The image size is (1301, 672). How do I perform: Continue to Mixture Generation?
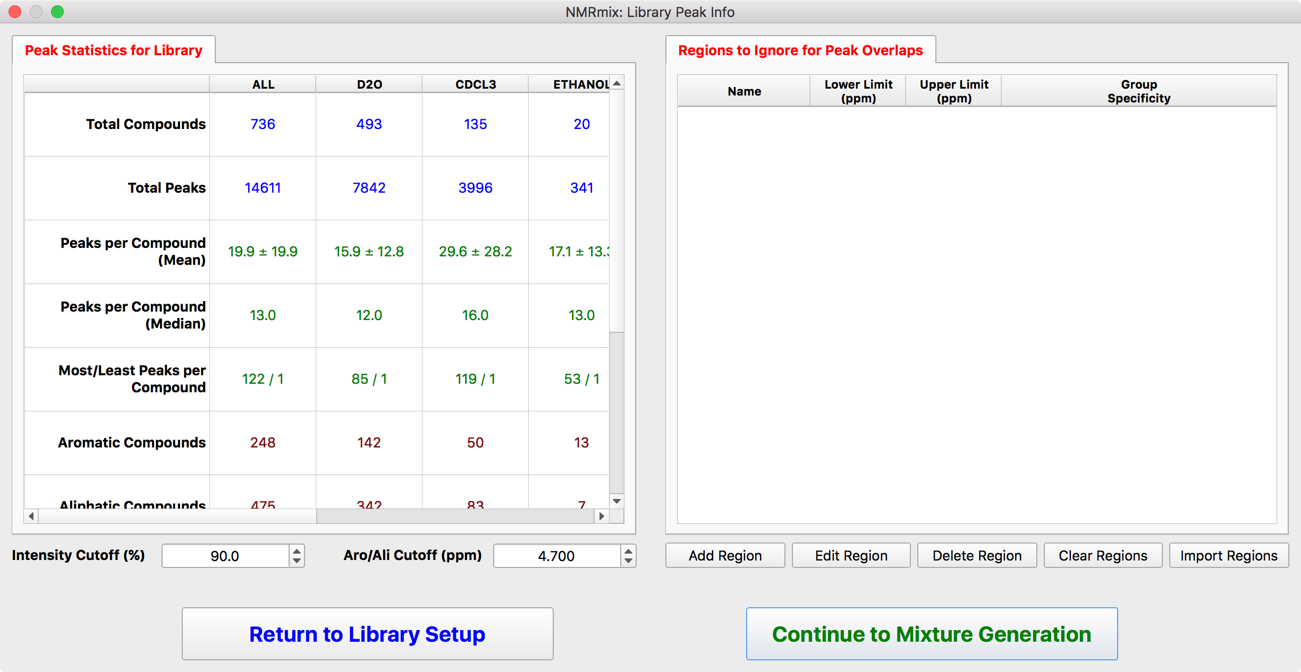(932, 634)
